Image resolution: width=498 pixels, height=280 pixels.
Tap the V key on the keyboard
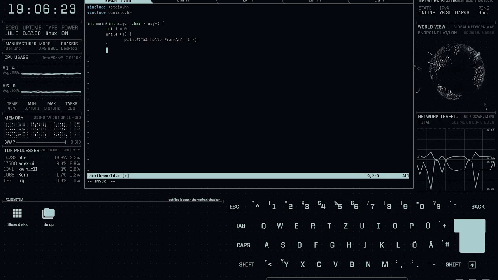(x=335, y=264)
